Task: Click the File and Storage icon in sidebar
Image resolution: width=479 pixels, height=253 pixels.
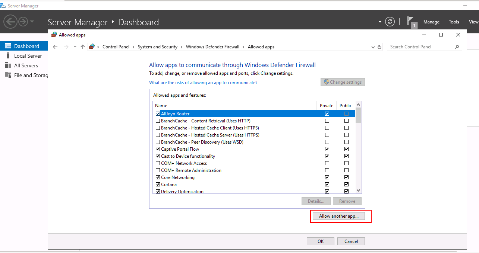Action: tap(8, 75)
